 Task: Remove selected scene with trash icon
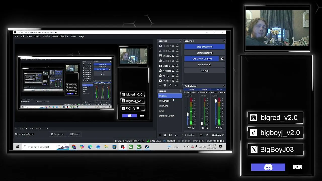165,135
